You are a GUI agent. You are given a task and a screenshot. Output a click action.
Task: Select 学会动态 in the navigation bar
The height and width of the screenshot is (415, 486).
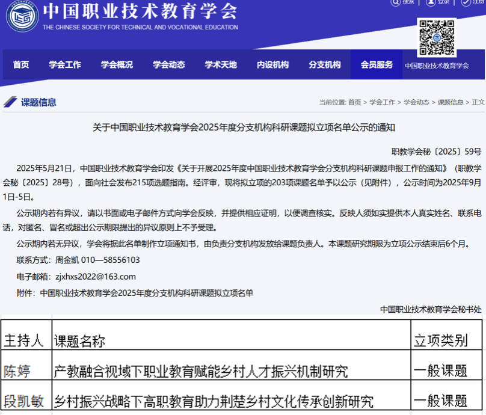[169, 65]
